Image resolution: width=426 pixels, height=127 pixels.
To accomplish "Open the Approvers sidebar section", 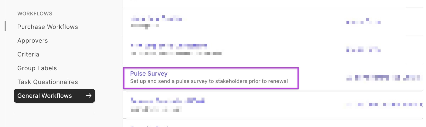I will point(32,41).
